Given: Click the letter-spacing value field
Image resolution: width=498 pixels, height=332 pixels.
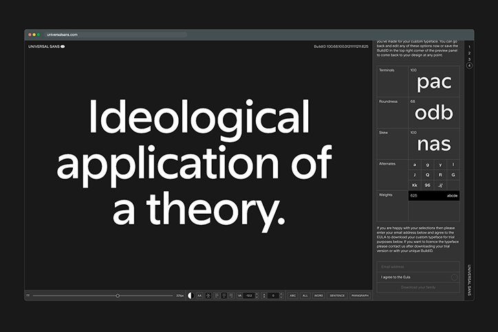Looking at the screenshot, I should (x=249, y=296).
